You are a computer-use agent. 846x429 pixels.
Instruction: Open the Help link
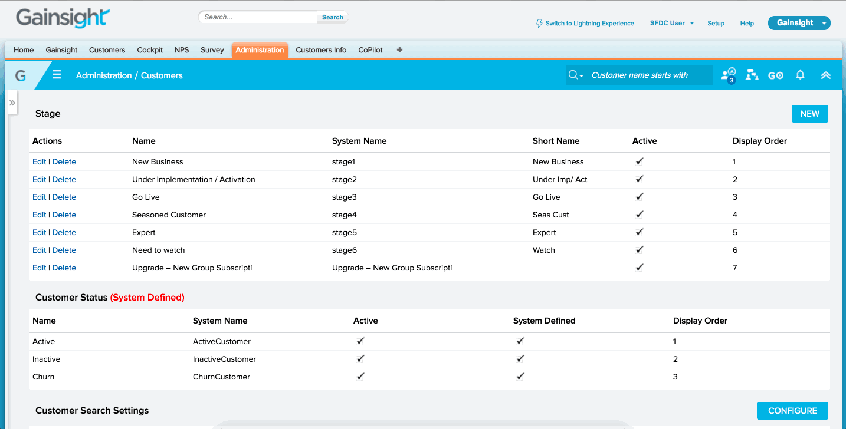pyautogui.click(x=747, y=24)
